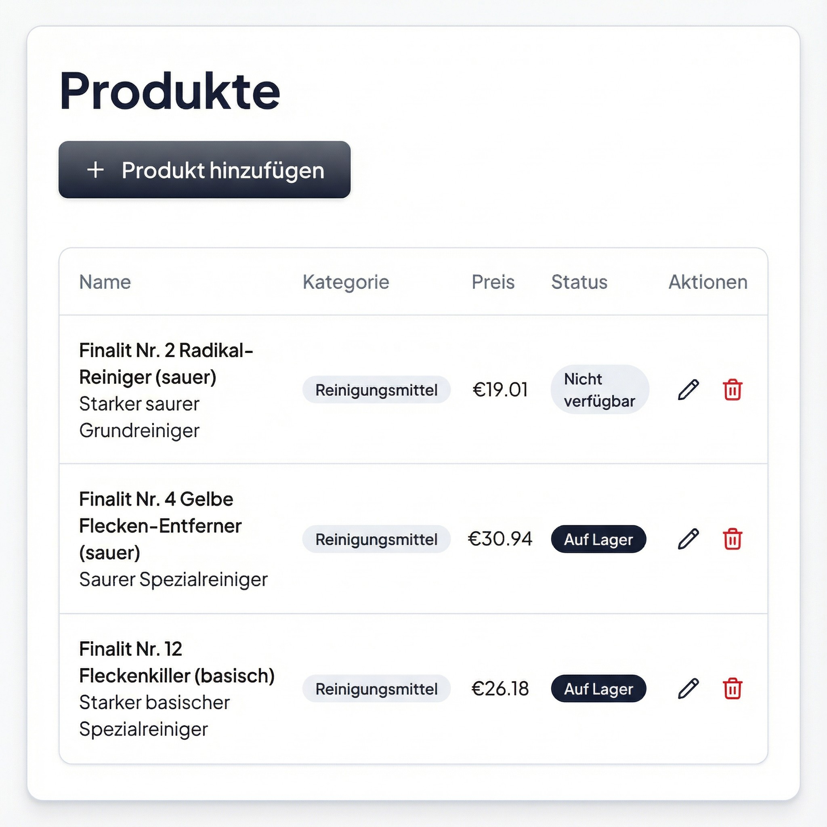827x827 pixels.
Task: Click the price €30.94 for Flecken-Entferner
Action: click(x=501, y=539)
